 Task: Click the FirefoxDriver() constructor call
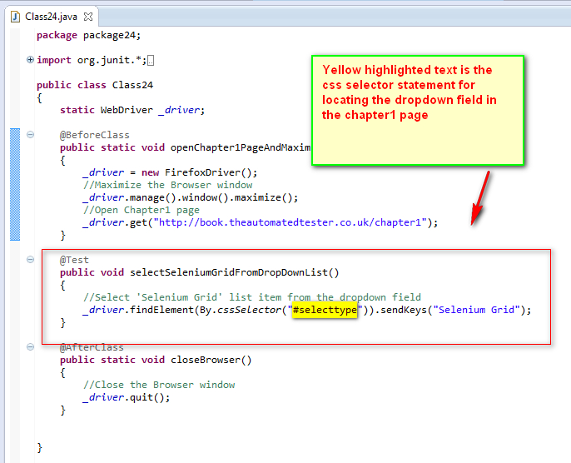pyautogui.click(x=208, y=172)
